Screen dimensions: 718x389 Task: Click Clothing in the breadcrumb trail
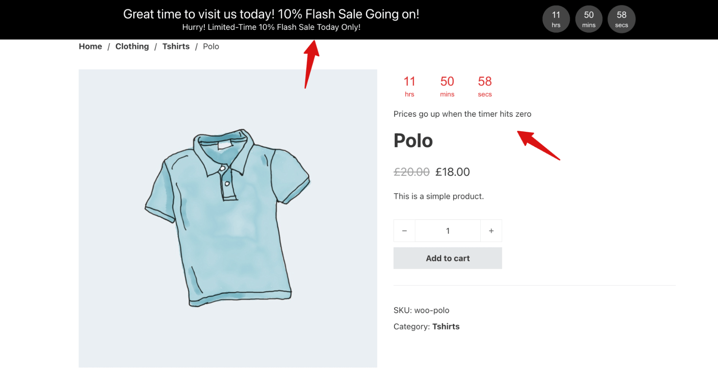[132, 46]
